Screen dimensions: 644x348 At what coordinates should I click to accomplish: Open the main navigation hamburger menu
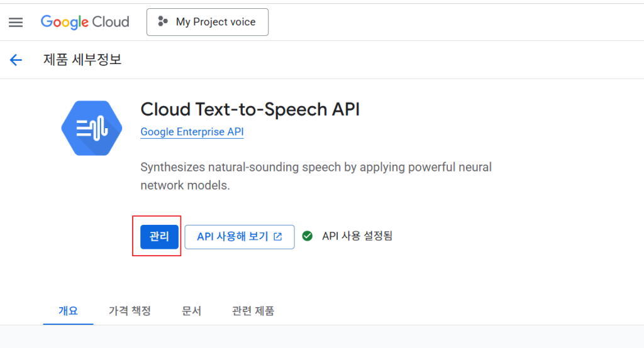tap(16, 23)
